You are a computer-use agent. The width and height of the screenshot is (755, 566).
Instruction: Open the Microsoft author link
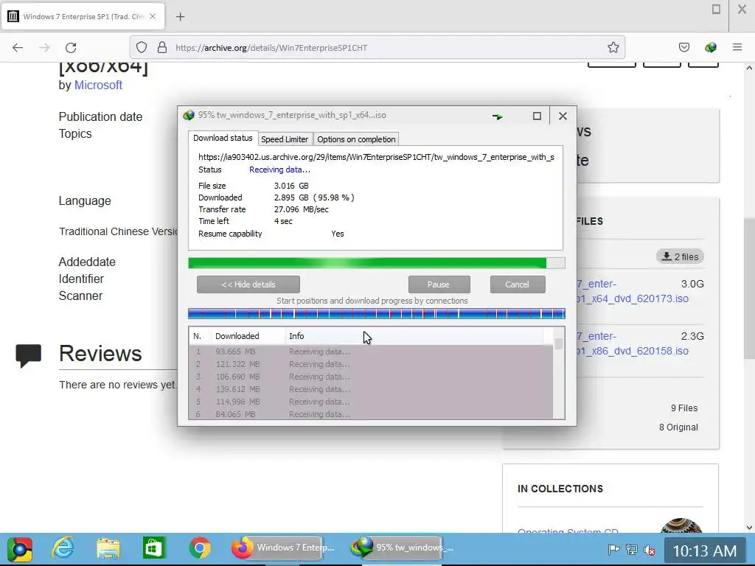(x=98, y=85)
